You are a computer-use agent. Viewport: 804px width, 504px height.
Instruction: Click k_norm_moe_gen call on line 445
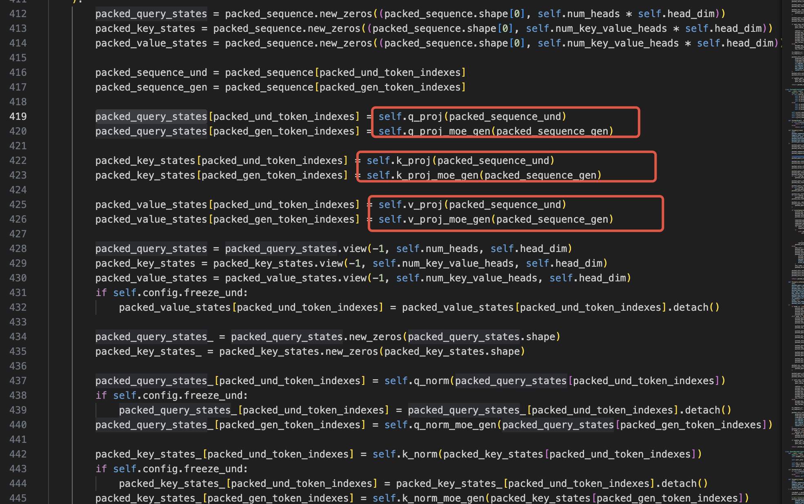click(x=443, y=498)
